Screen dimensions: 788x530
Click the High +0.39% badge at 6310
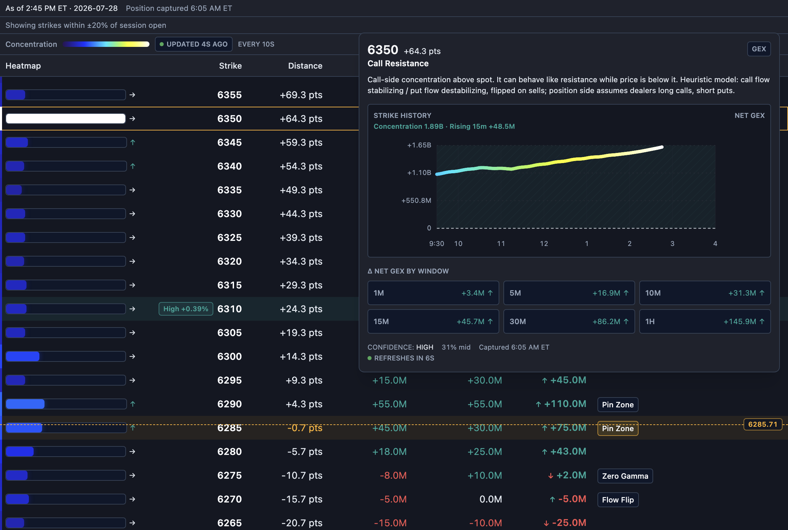(x=186, y=309)
